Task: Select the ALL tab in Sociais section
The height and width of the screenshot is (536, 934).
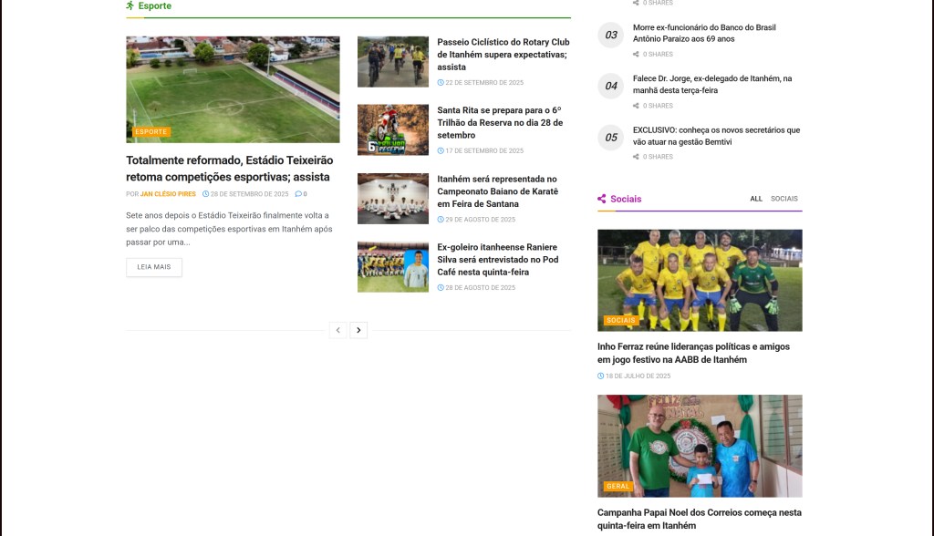Action: tap(756, 199)
